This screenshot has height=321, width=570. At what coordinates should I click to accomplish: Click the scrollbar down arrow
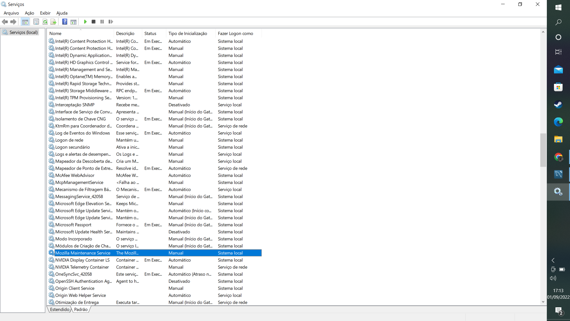(x=543, y=302)
